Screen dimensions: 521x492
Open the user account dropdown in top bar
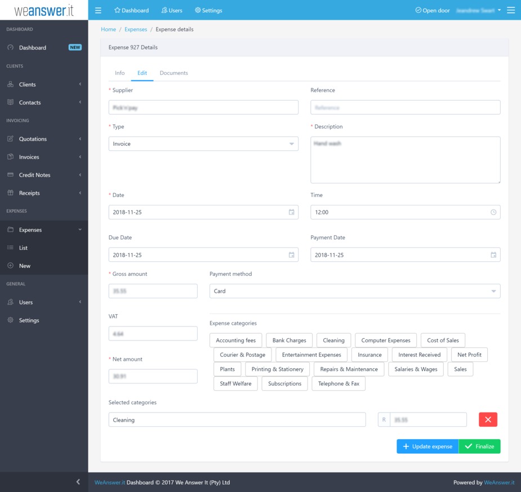click(x=478, y=10)
